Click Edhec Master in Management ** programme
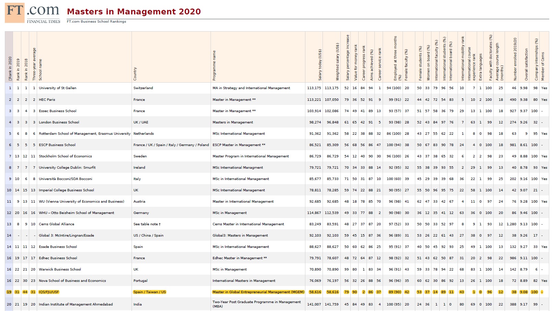552x311 pixels. [240, 258]
